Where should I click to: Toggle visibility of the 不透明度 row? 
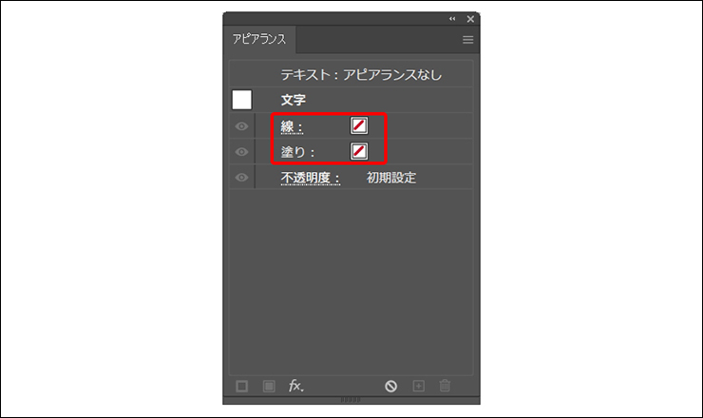click(x=241, y=178)
